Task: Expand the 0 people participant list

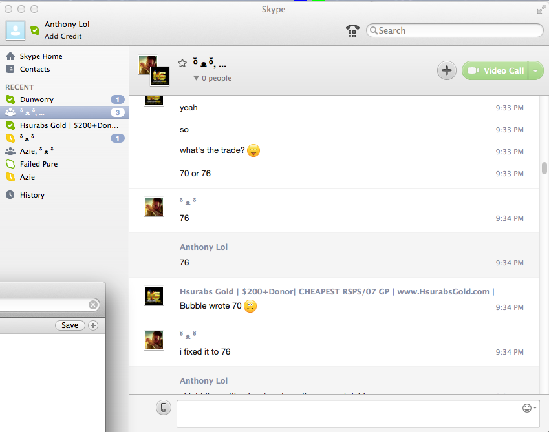Action: point(212,78)
